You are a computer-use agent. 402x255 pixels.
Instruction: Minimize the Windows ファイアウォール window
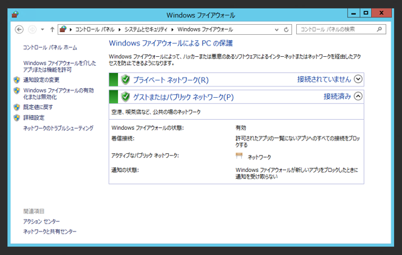[x=354, y=13]
